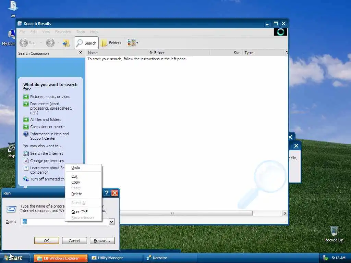
Task: Choose Delete in the context menu
Action: 83,194
